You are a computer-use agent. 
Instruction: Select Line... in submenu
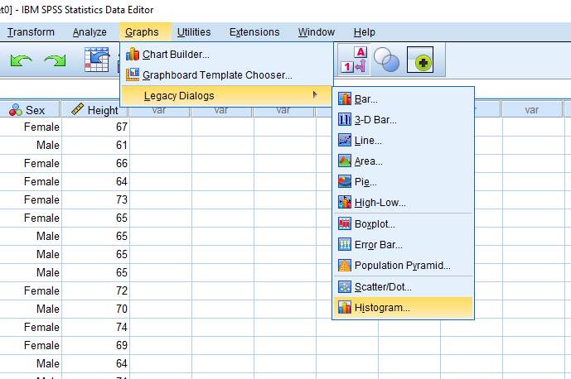[x=403, y=141]
